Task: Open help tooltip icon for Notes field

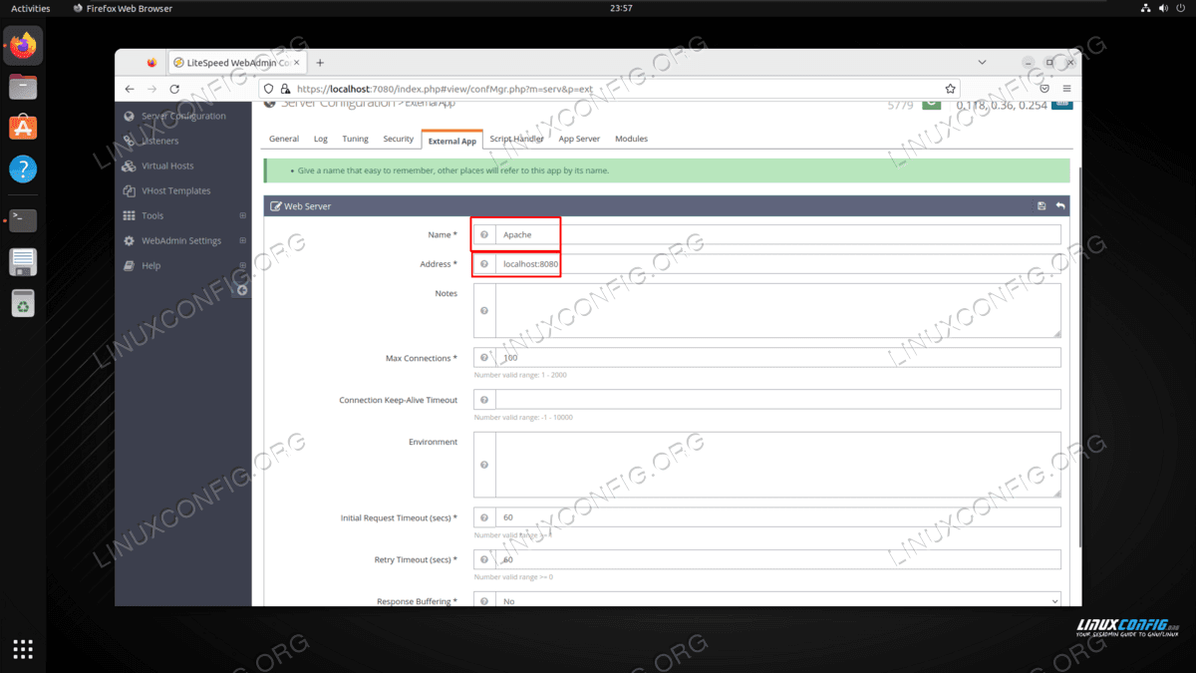Action: (484, 311)
